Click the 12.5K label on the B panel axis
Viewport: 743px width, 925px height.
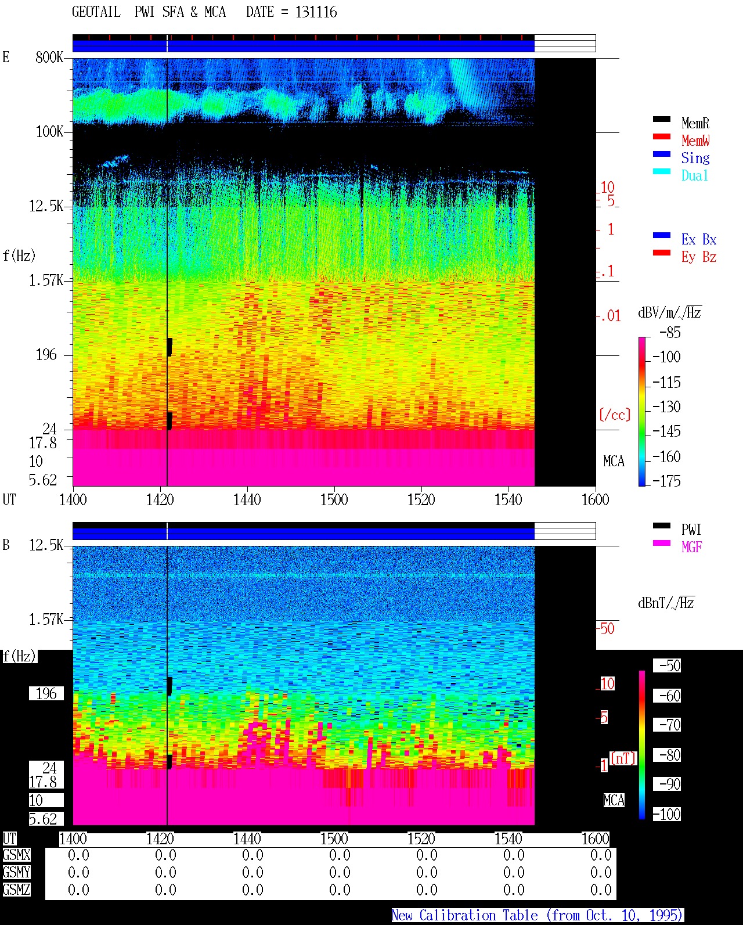(46, 545)
